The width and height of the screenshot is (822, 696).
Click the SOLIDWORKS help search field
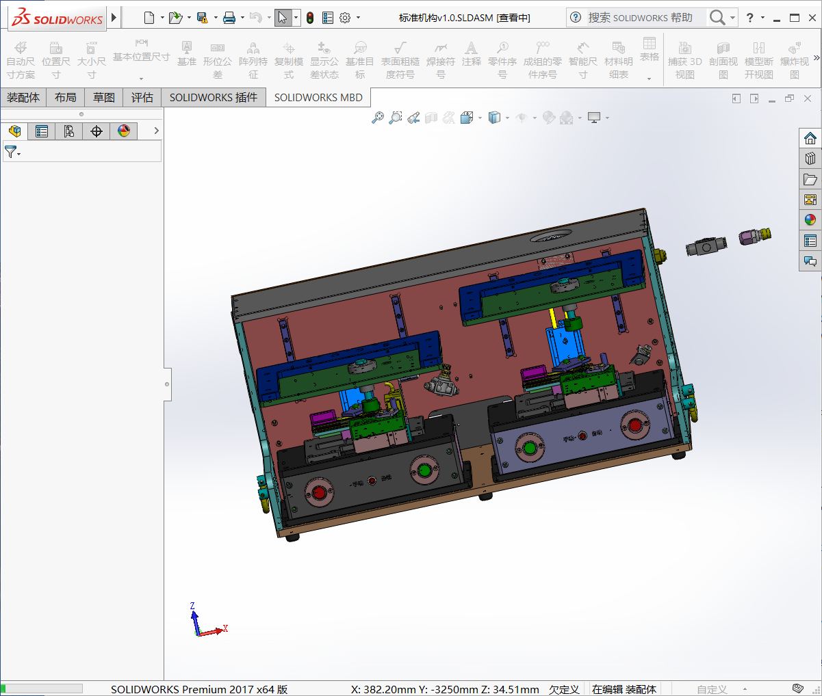coord(640,18)
